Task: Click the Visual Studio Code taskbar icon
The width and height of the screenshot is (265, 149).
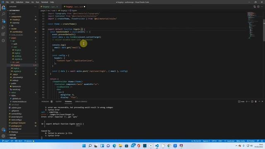Action: click(x=157, y=146)
